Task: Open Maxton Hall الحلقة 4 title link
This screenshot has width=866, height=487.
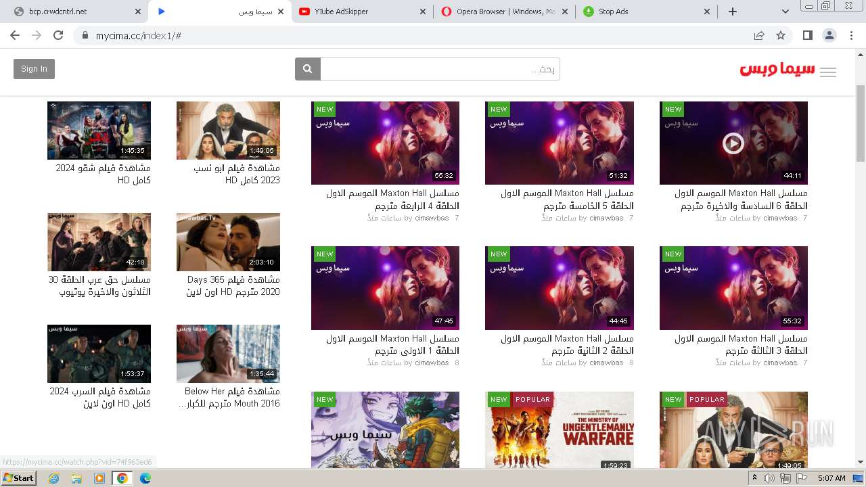Action: [x=392, y=200]
